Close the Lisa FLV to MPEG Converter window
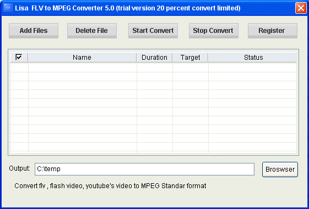 (301, 8)
